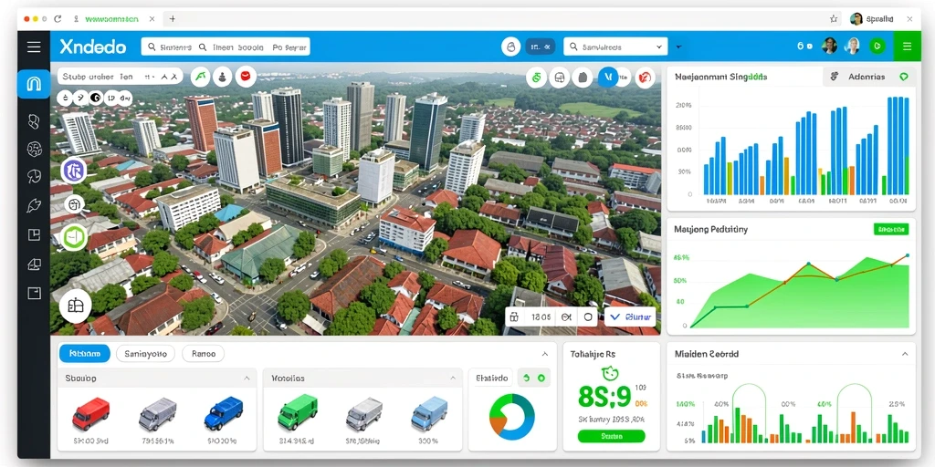Screen dimensions: 935x467
Task: Toggle the green badge in Majong Pedstitiny panel
Action: pos(891,229)
